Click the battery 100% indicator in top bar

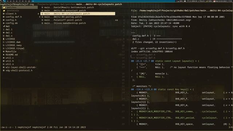(209, 1)
